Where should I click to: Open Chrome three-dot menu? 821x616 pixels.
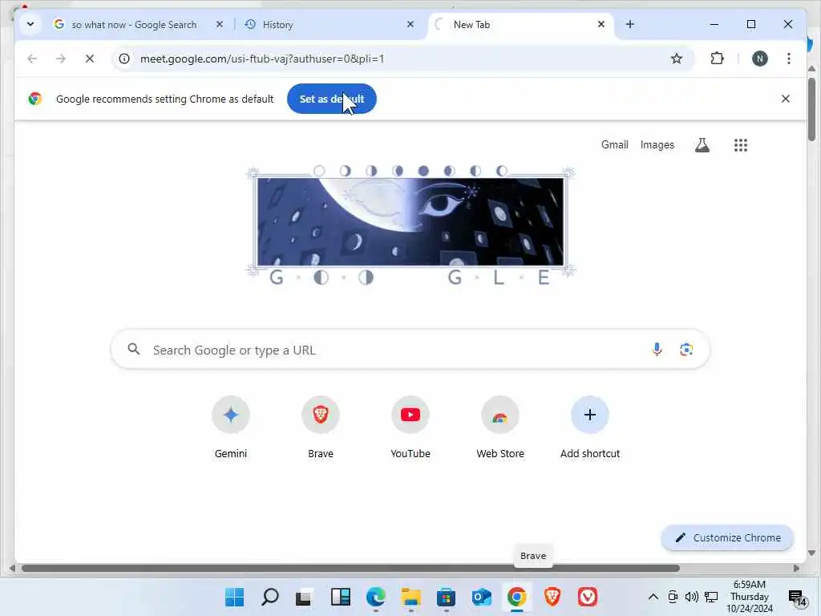tap(789, 59)
